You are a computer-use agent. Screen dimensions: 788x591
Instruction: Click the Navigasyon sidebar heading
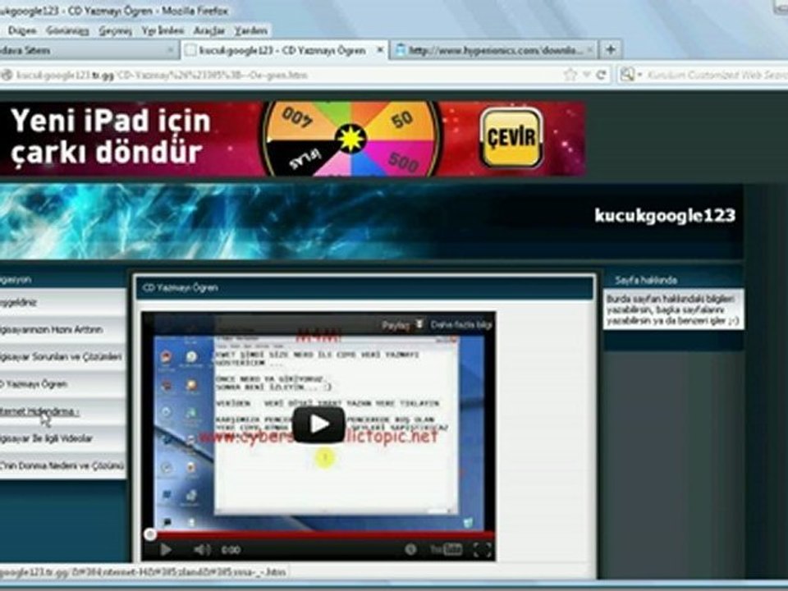tap(15, 279)
